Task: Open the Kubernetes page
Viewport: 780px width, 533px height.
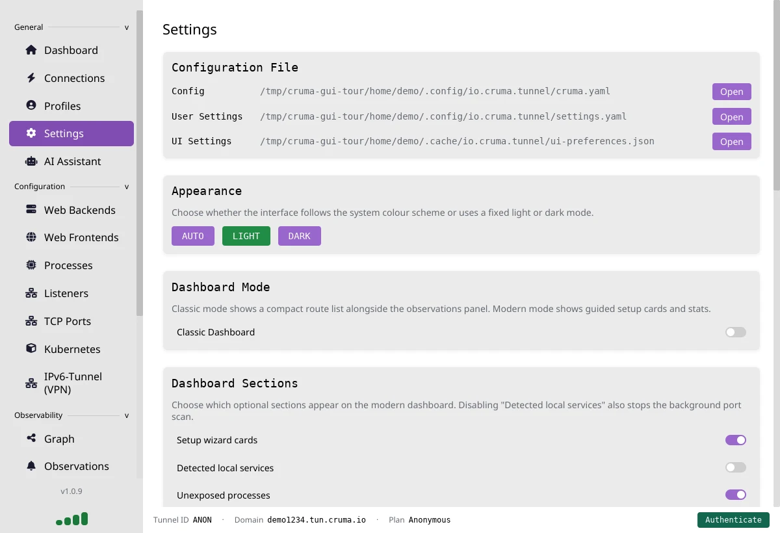Action: coord(71,349)
